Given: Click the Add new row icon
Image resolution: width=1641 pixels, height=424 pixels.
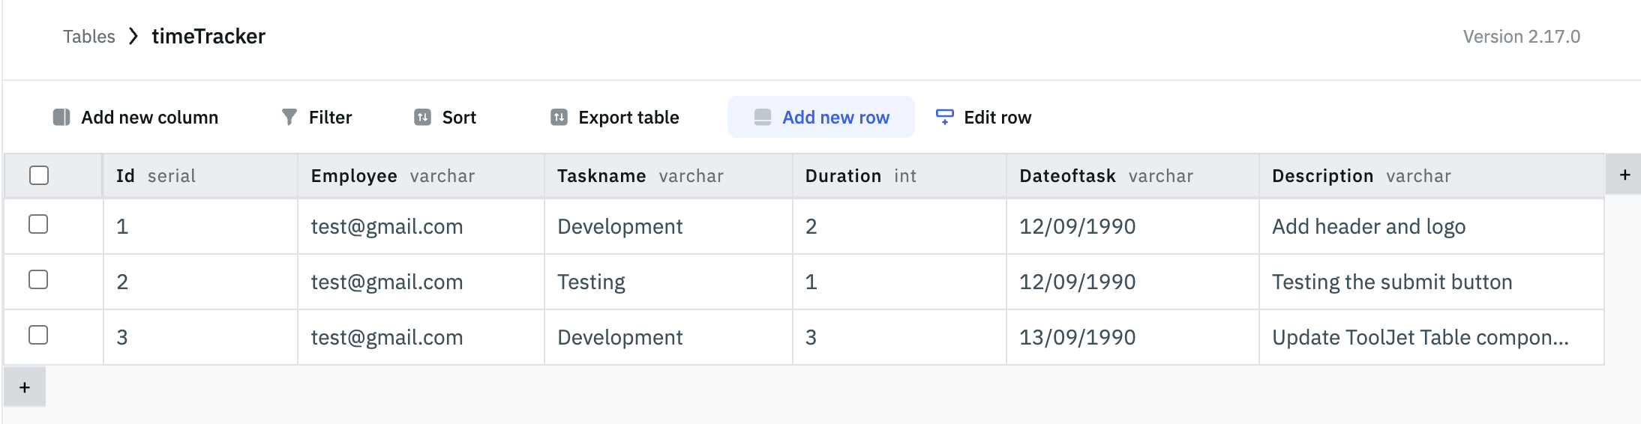Looking at the screenshot, I should click(x=763, y=118).
